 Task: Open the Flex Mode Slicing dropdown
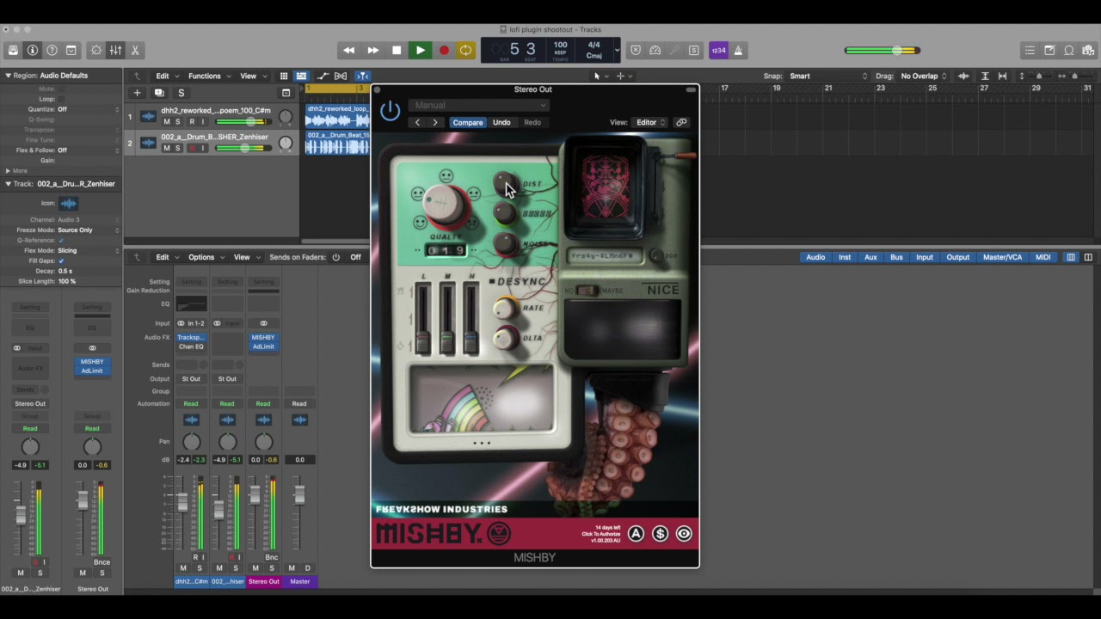point(88,250)
